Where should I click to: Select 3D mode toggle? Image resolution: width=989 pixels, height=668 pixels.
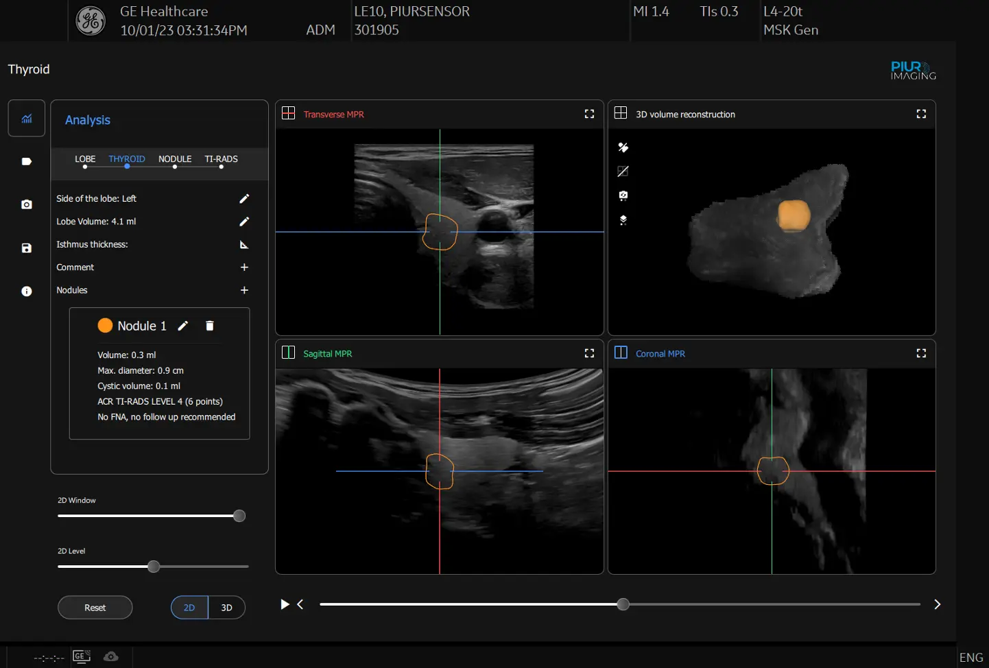click(227, 608)
